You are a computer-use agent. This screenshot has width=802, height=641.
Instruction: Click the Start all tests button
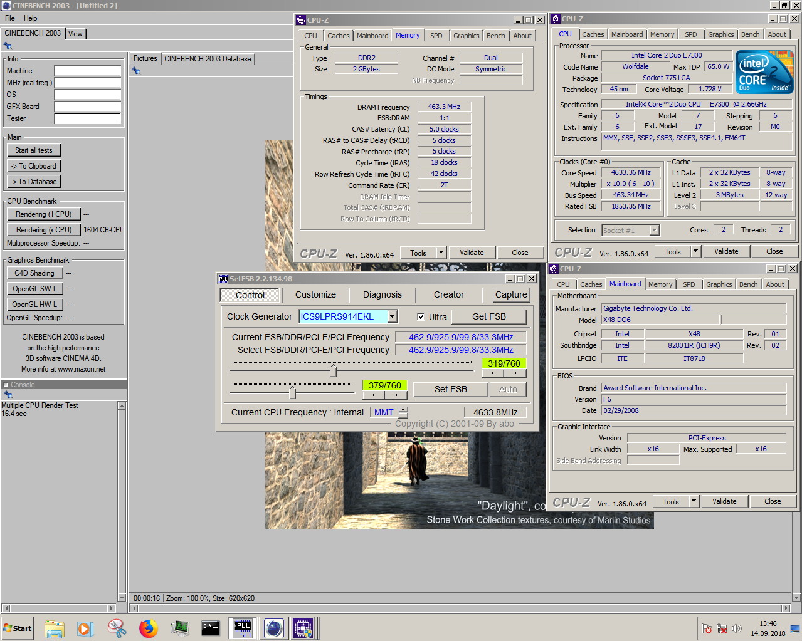34,150
